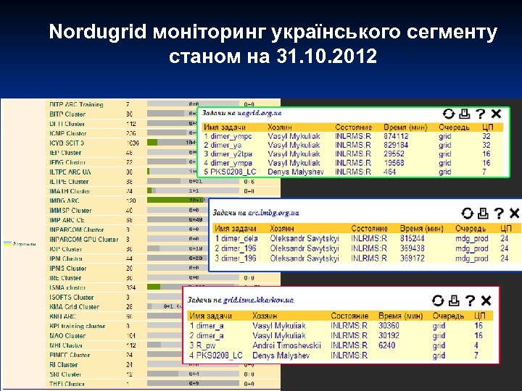
Task: Open the IEP Cluster entry
Action: [x=65, y=153]
